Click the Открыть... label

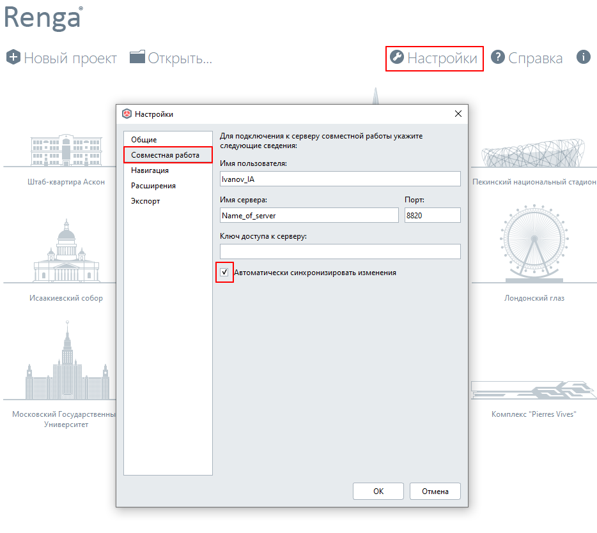click(x=180, y=58)
